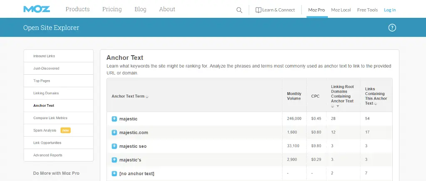Expand the 'majestic.com' row with plus icon
Image resolution: width=426 pixels, height=181 pixels.
click(x=114, y=132)
